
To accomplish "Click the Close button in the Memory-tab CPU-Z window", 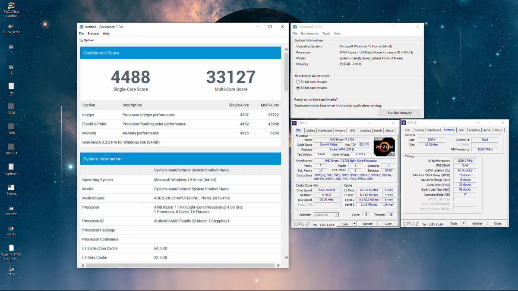I will (498, 223).
